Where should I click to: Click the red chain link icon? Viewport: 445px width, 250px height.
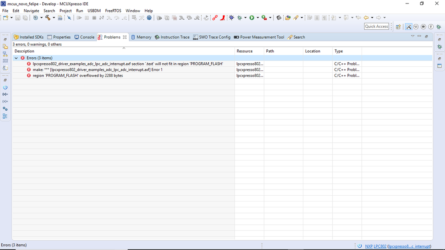(x=215, y=18)
